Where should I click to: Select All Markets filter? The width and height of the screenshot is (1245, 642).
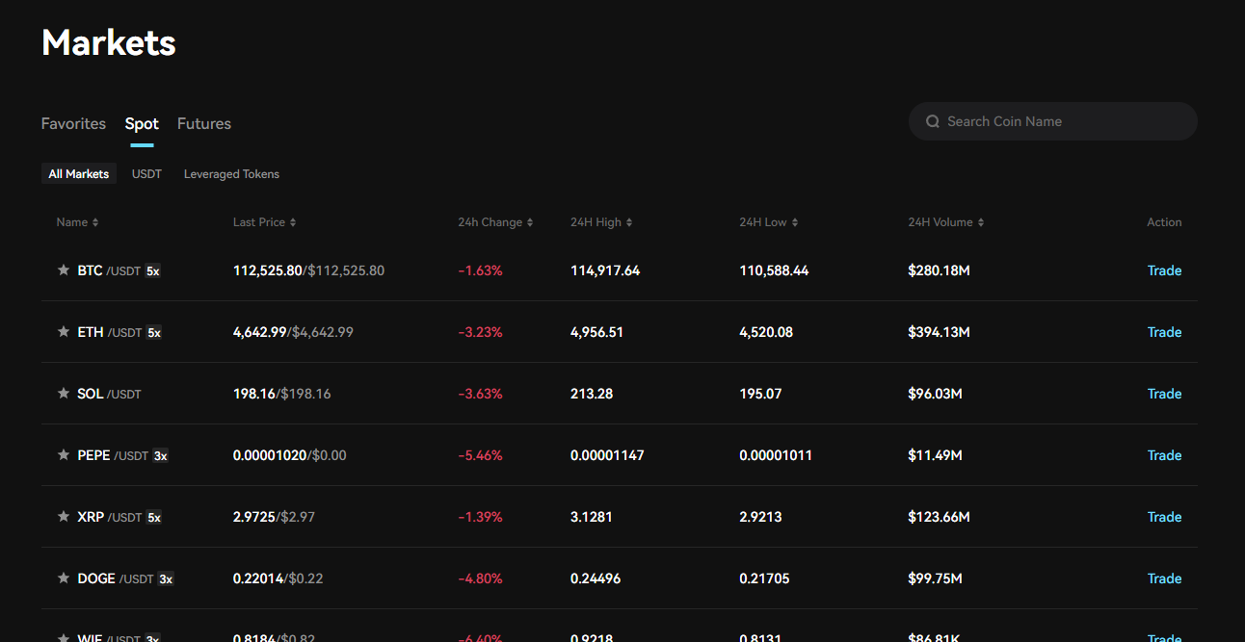pyautogui.click(x=79, y=174)
